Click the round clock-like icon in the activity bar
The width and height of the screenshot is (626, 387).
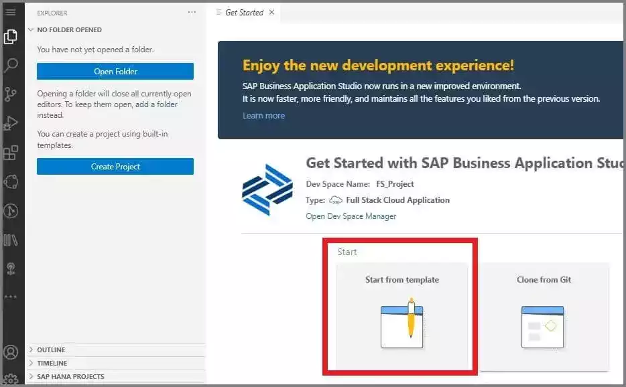point(11,211)
